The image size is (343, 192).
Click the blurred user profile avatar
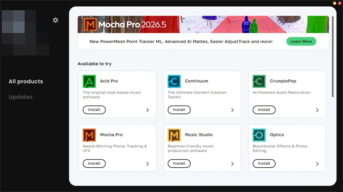click(25, 33)
